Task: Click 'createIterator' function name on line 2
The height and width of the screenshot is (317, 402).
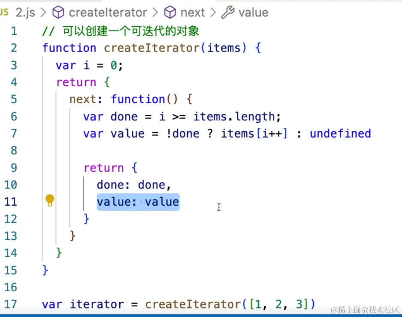Action: pos(152,48)
